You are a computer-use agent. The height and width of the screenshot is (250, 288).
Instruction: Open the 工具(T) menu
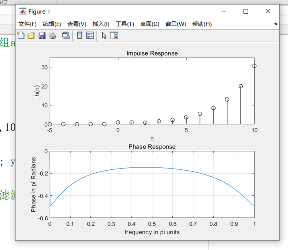point(125,24)
